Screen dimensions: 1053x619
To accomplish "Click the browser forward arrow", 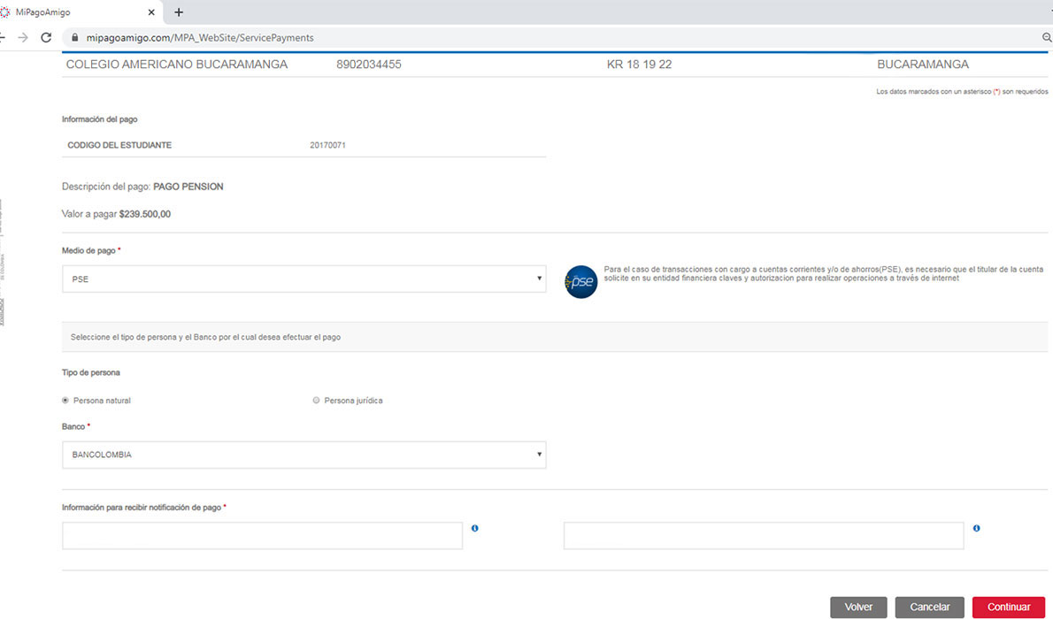I will click(23, 38).
